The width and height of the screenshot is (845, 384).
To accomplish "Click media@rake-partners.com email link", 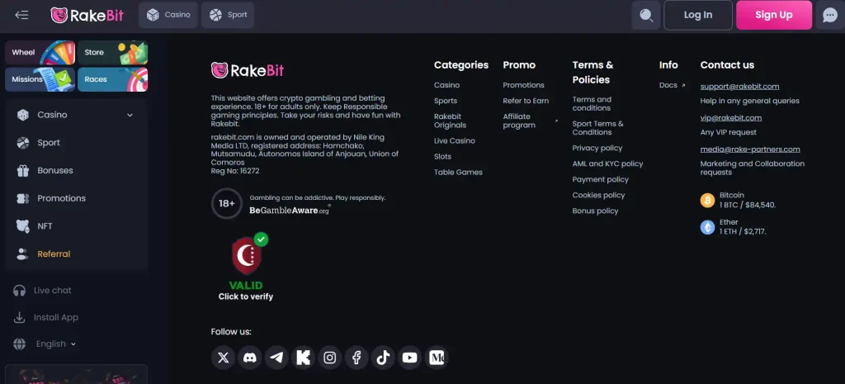I will click(750, 149).
